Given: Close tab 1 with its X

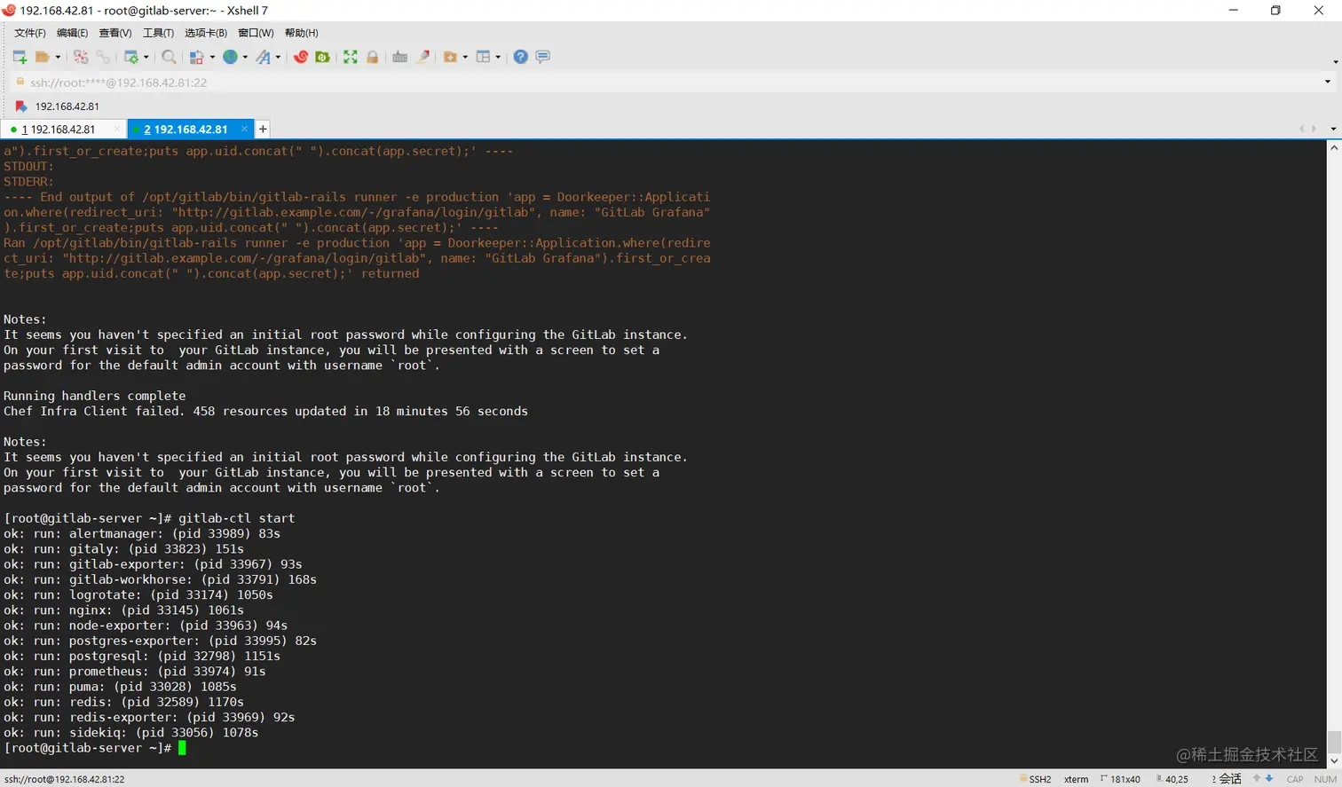Looking at the screenshot, I should point(116,130).
